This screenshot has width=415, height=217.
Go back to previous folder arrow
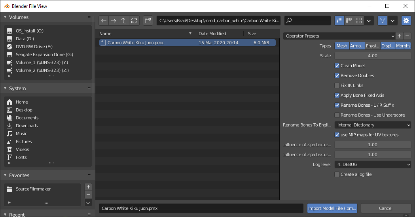pos(104,21)
